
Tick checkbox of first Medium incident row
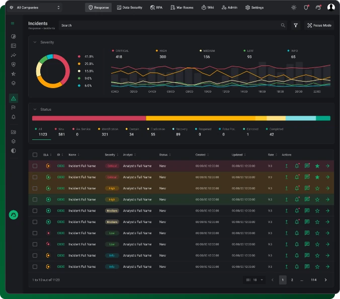pyautogui.click(x=35, y=211)
